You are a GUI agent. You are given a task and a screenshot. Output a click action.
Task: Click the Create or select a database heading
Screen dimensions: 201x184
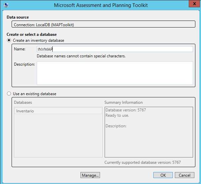point(31,34)
